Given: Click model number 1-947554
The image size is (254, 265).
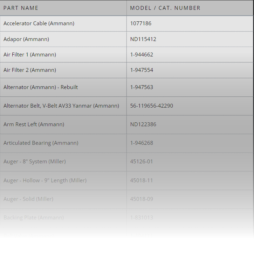Looking at the screenshot, I should [x=142, y=70].
